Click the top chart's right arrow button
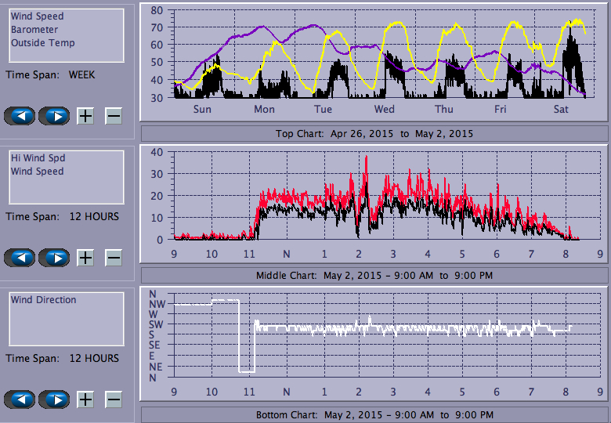The image size is (611, 423). pyautogui.click(x=53, y=116)
